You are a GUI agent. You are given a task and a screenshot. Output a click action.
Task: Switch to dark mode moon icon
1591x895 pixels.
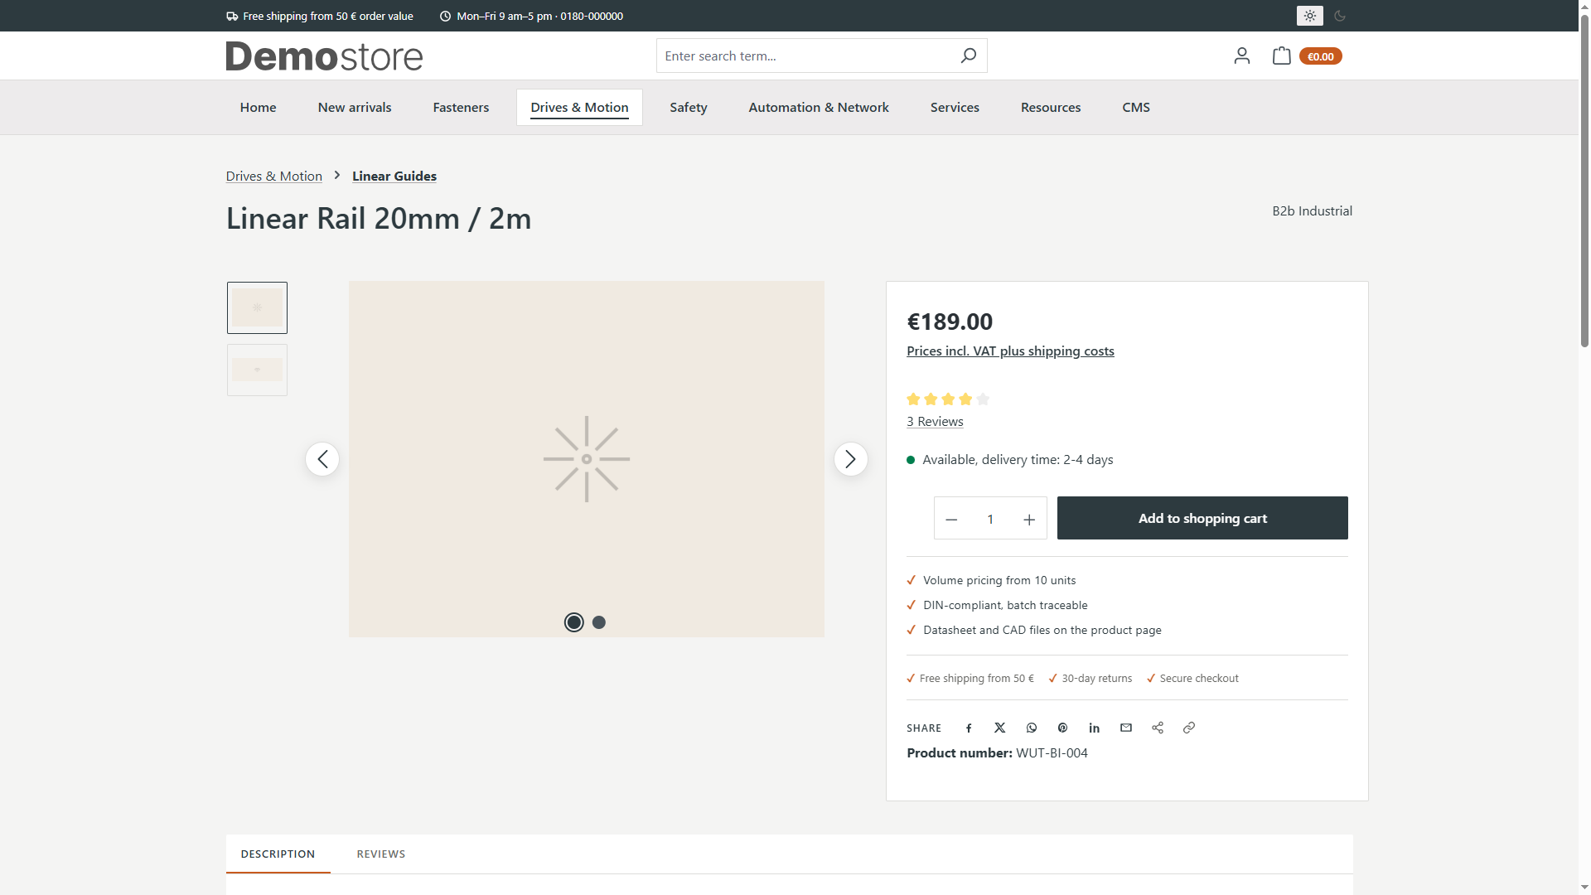click(x=1340, y=16)
